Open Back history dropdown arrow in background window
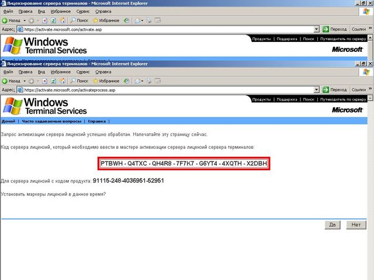Screen dimensions: 374x280 [x=25, y=20]
